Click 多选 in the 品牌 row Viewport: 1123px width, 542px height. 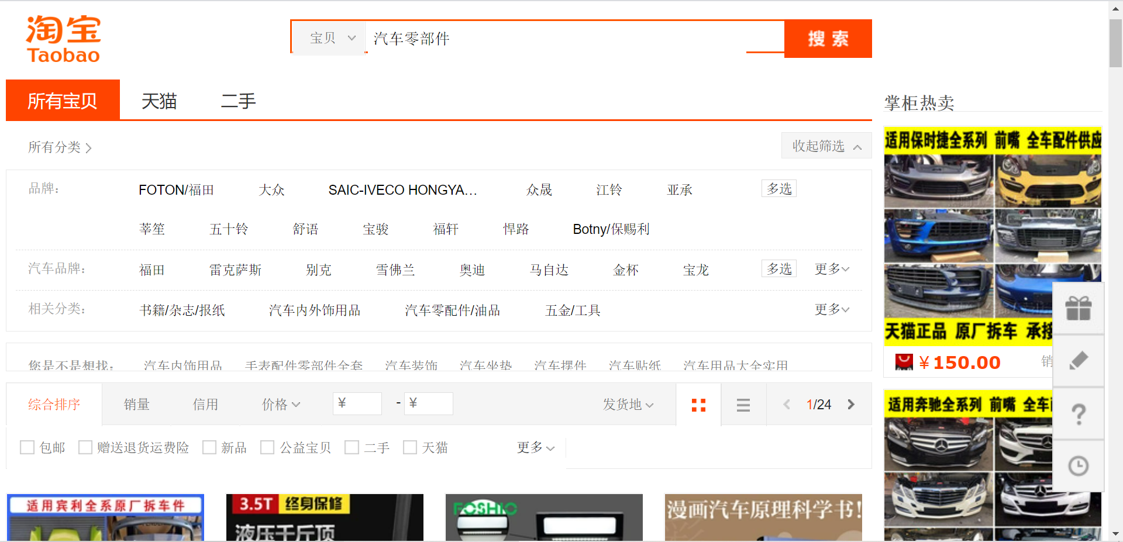(779, 188)
